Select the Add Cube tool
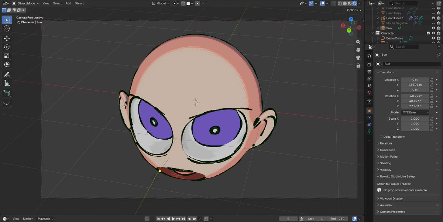443x222 pixels. (x=7, y=93)
